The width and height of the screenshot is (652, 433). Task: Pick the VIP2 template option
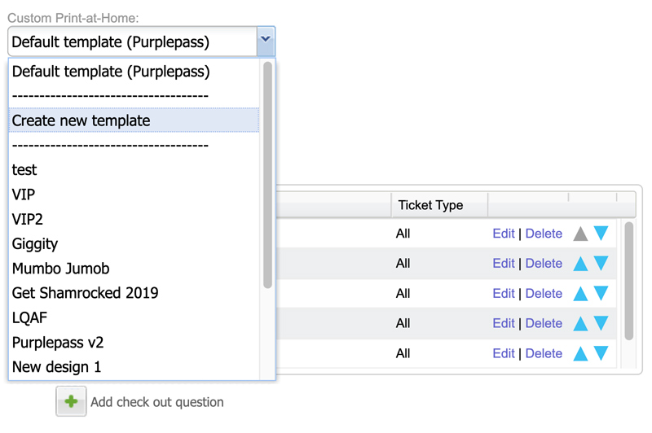tap(134, 219)
